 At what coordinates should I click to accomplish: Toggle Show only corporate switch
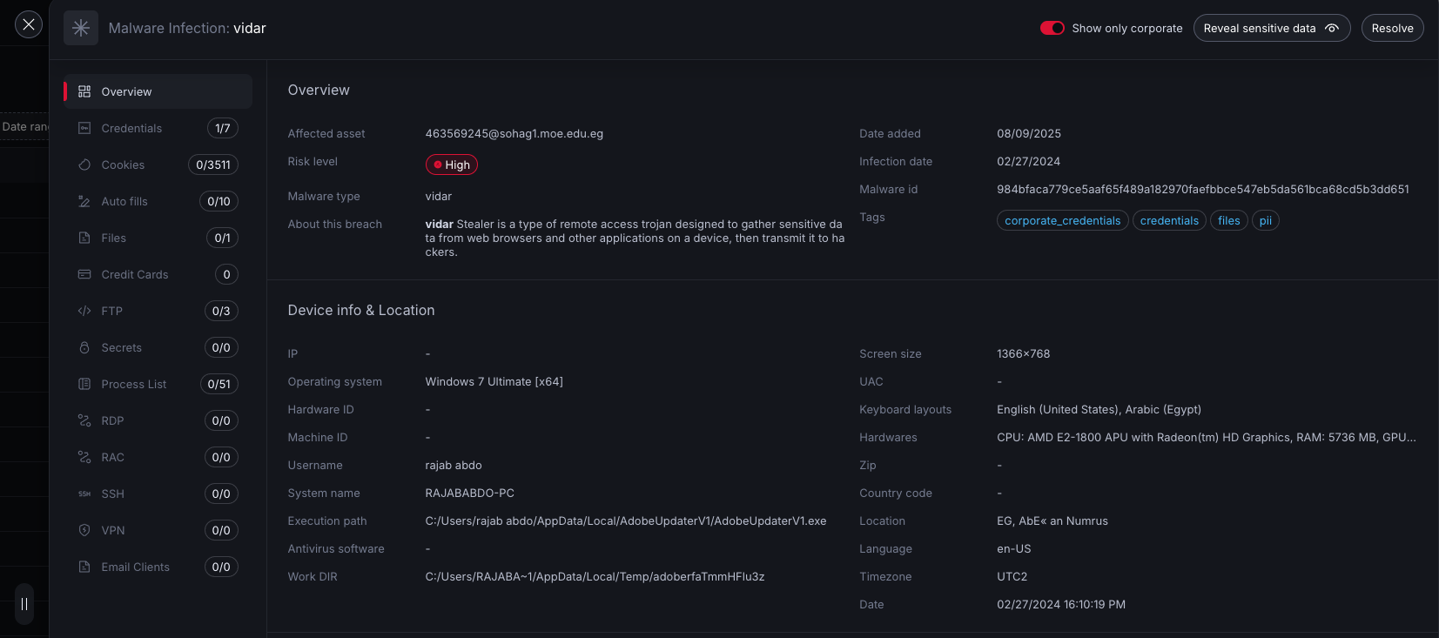[x=1052, y=28]
